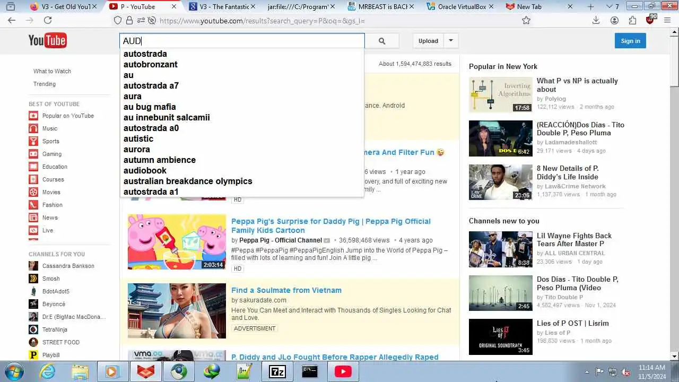Click the uBlock Origin shield icon
This screenshot has height=382, width=679.
[650, 20]
